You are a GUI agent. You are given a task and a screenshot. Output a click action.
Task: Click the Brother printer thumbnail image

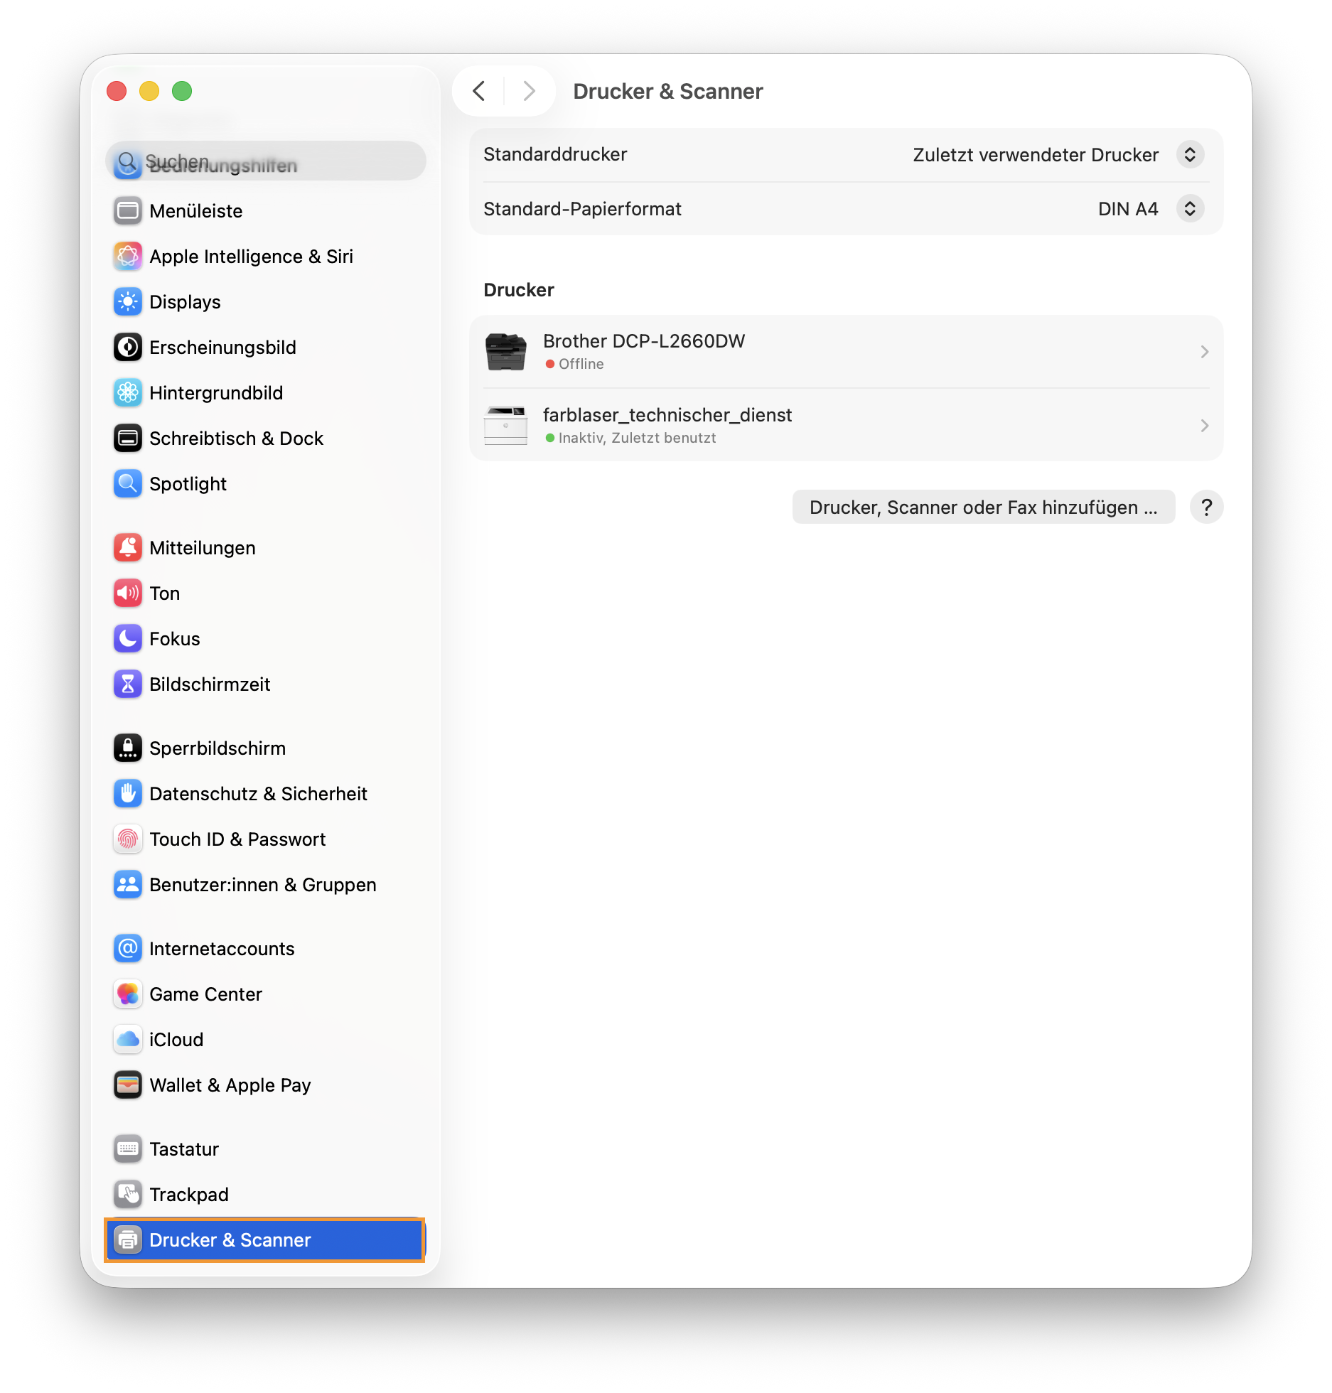point(505,352)
